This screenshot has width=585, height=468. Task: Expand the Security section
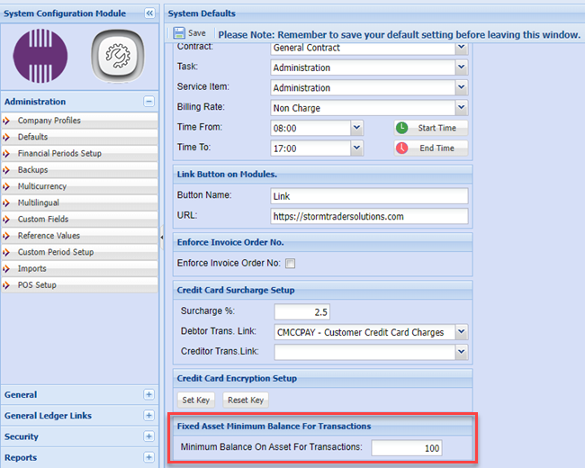pos(148,436)
